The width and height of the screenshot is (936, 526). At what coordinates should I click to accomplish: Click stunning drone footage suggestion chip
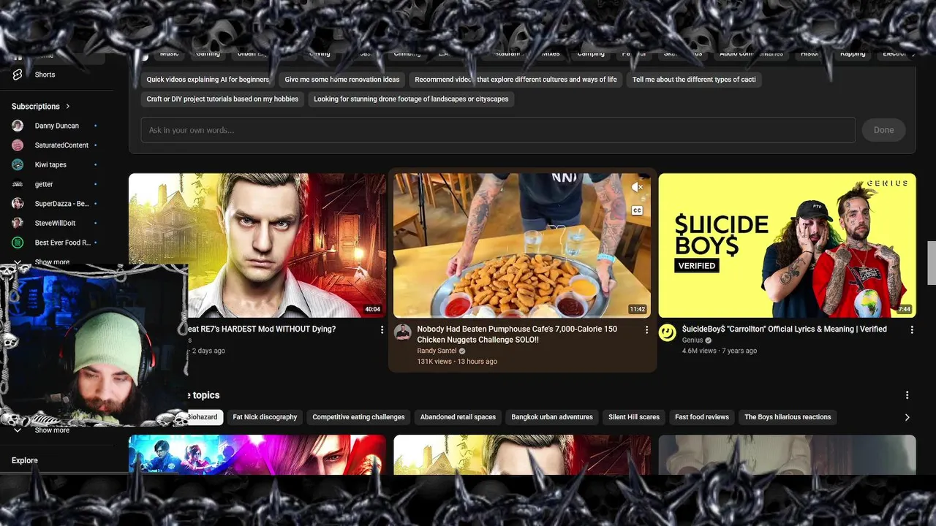click(411, 99)
